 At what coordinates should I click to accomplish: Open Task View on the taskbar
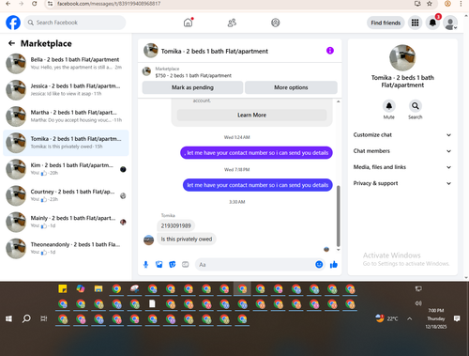[44, 318]
